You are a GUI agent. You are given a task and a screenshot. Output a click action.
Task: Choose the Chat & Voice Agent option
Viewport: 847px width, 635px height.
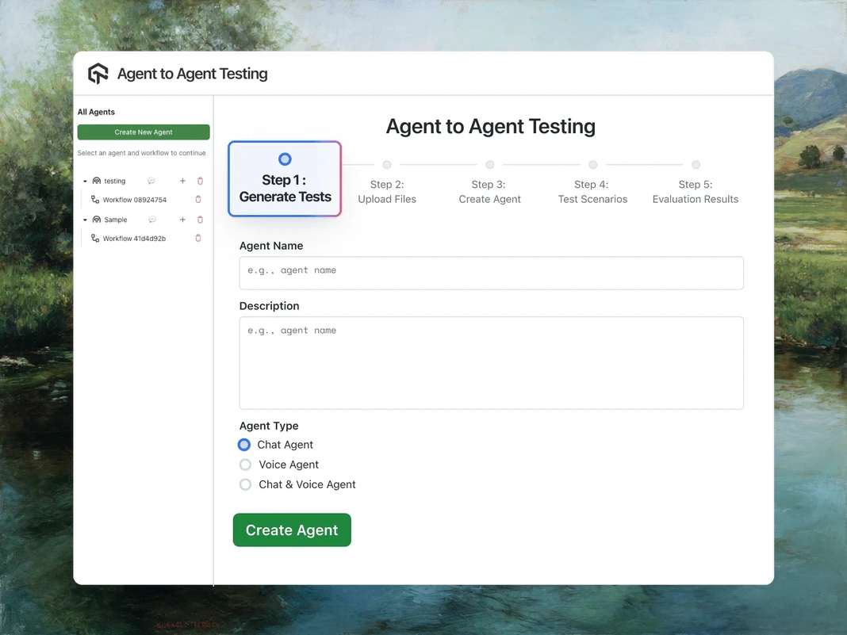[245, 484]
